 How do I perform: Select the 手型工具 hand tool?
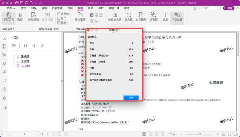click(8, 17)
